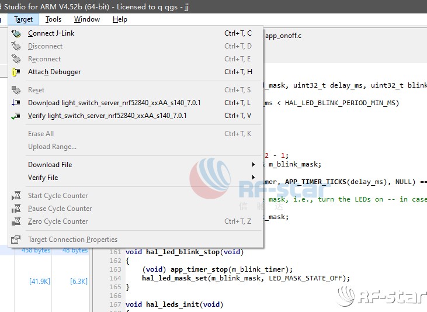Open the Help menu
427x312 pixels.
(x=120, y=19)
